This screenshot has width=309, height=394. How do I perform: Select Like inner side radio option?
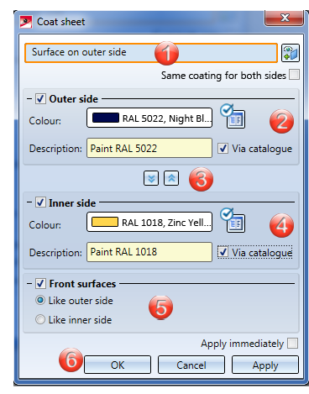coord(40,319)
